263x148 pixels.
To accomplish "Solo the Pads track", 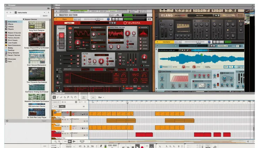I will pos(65,127).
